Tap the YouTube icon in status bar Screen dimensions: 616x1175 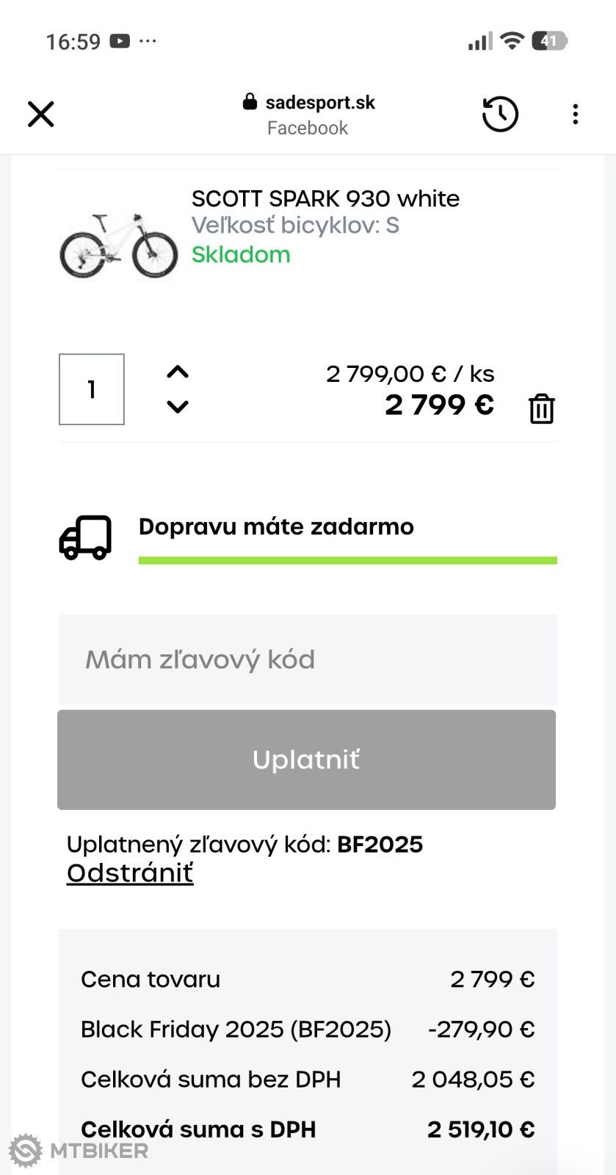(x=120, y=41)
